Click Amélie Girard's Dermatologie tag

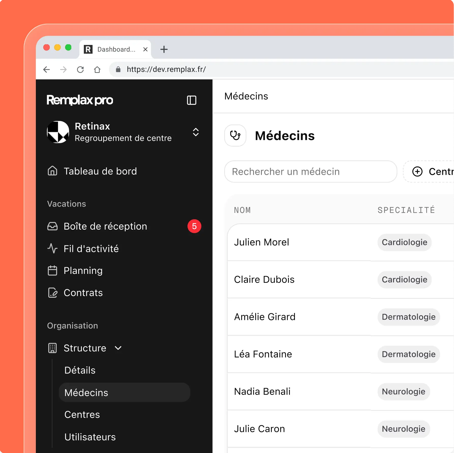pos(409,317)
